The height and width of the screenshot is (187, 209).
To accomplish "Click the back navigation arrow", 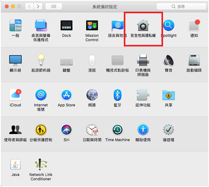I will coord(29,7).
